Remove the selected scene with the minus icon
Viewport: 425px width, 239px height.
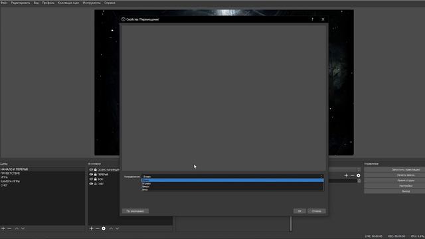pyautogui.click(x=9, y=228)
